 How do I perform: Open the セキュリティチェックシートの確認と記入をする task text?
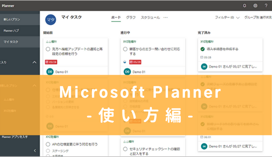[x=155, y=151]
